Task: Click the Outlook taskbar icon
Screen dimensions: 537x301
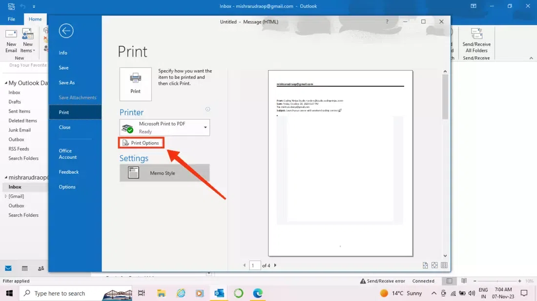Action: pos(219,293)
